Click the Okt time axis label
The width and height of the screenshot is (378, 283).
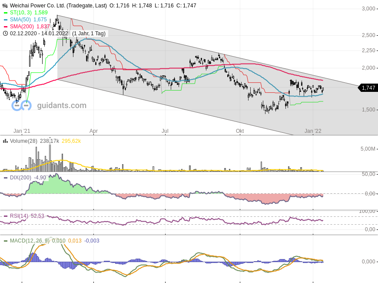(x=240, y=131)
